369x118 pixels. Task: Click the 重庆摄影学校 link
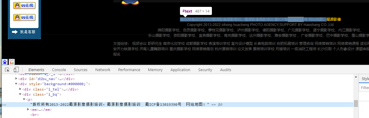point(180,49)
